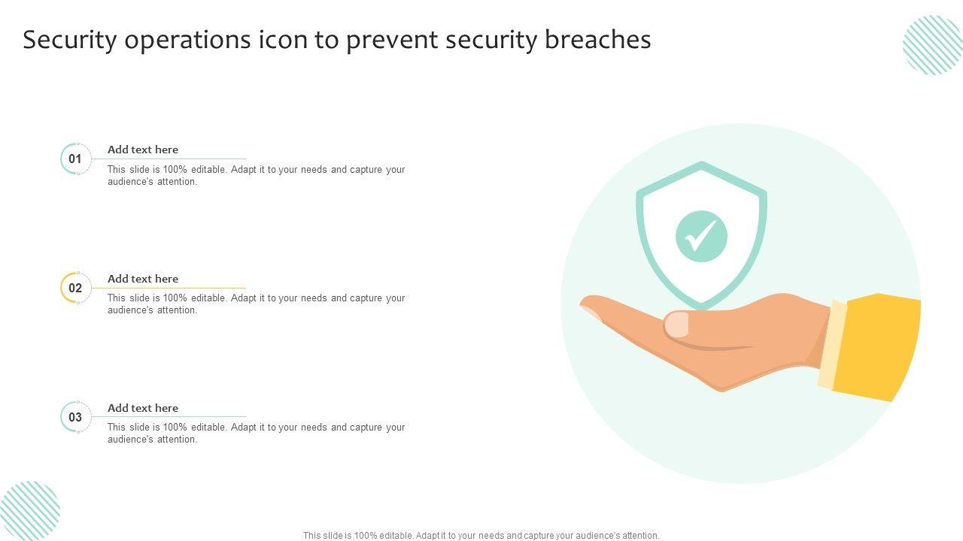This screenshot has height=541, width=963.
Task: Select the description text beside number 02
Action: pos(256,304)
